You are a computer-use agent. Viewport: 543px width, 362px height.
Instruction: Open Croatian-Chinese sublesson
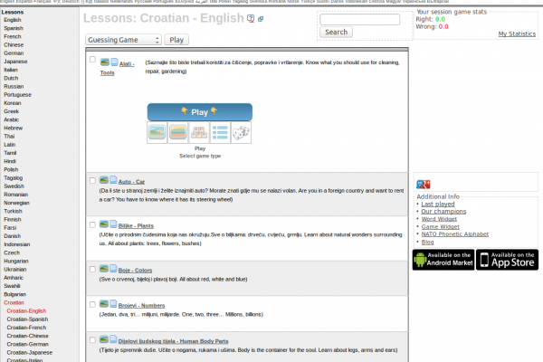[28, 336]
